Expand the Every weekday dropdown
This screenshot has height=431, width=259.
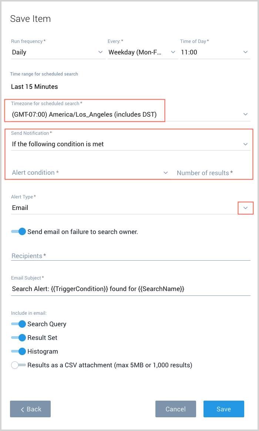[142, 52]
